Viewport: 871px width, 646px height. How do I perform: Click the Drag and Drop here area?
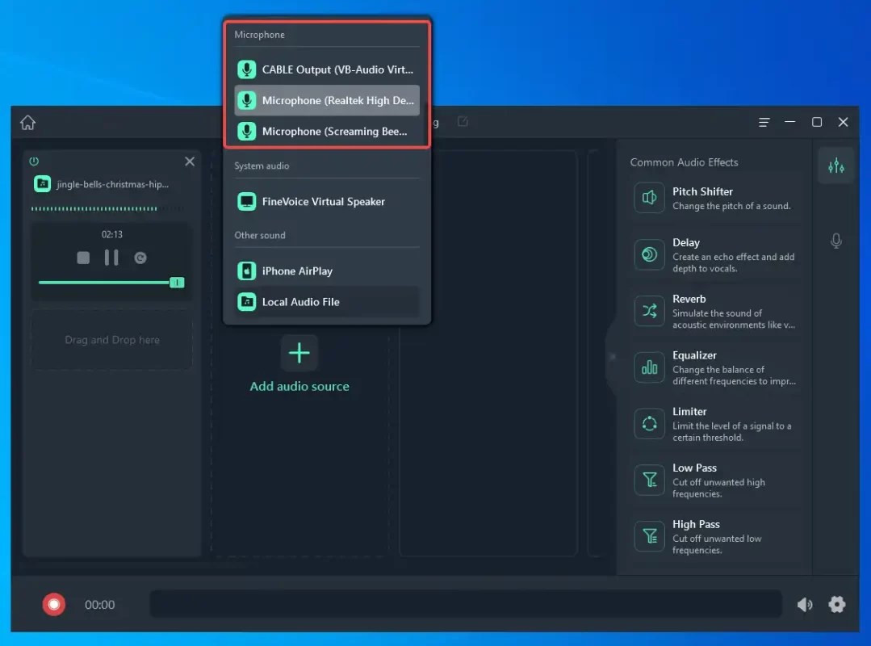[x=111, y=339]
